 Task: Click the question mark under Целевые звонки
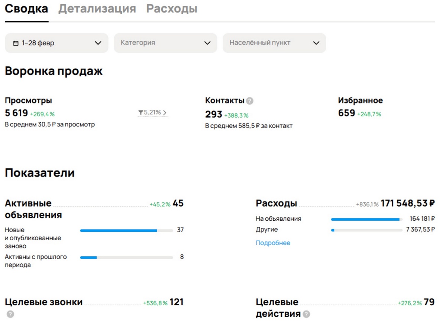(10, 314)
